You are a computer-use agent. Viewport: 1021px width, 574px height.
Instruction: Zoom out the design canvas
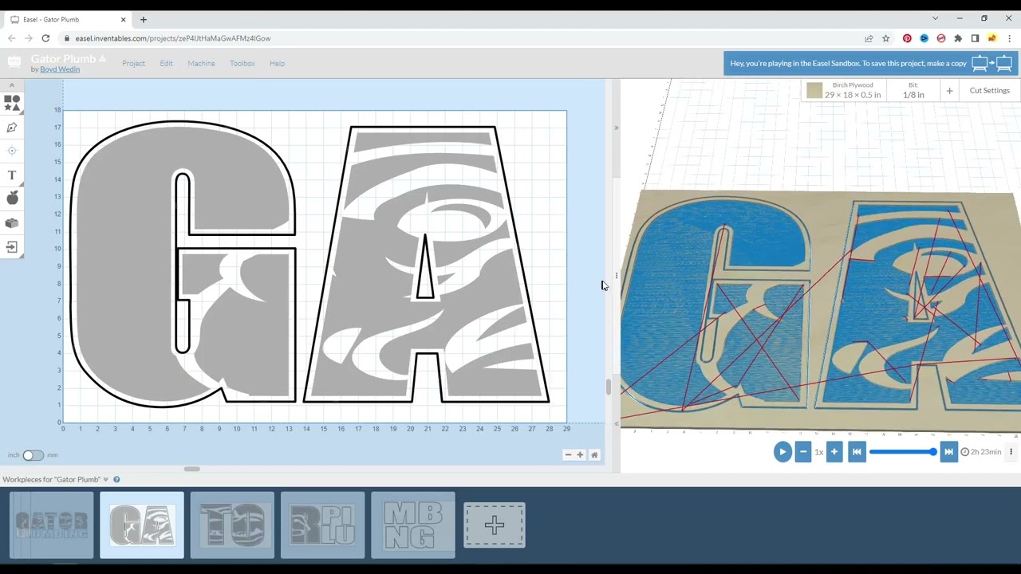[x=568, y=454]
